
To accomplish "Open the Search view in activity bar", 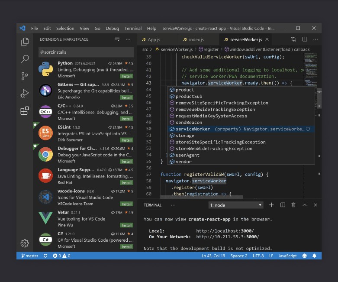I will (x=25, y=59).
